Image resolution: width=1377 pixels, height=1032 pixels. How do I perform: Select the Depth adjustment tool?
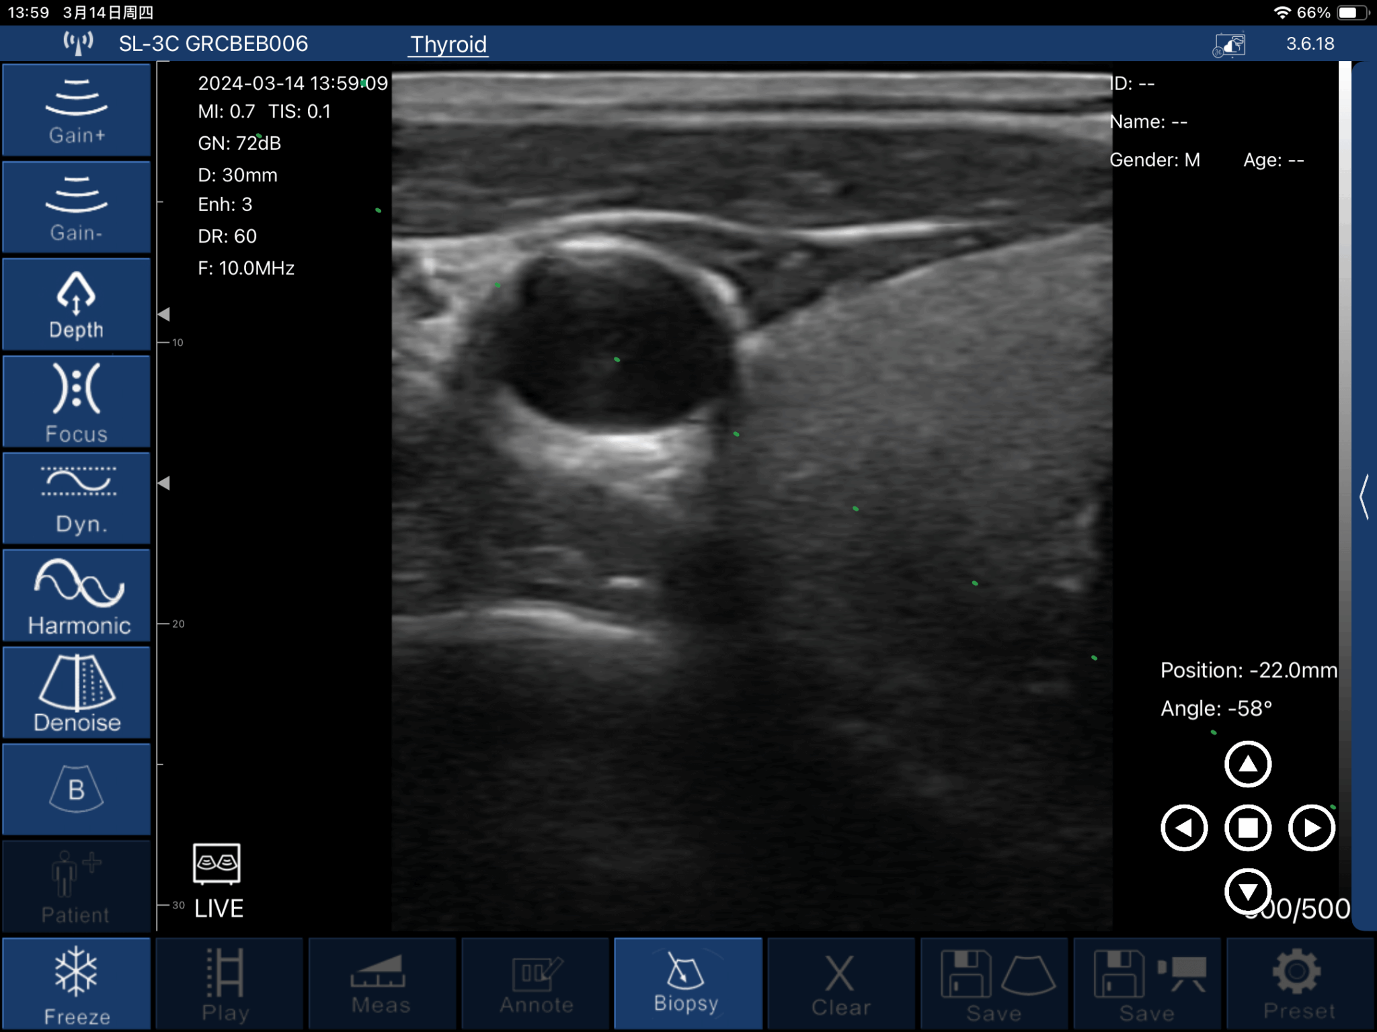pos(76,304)
